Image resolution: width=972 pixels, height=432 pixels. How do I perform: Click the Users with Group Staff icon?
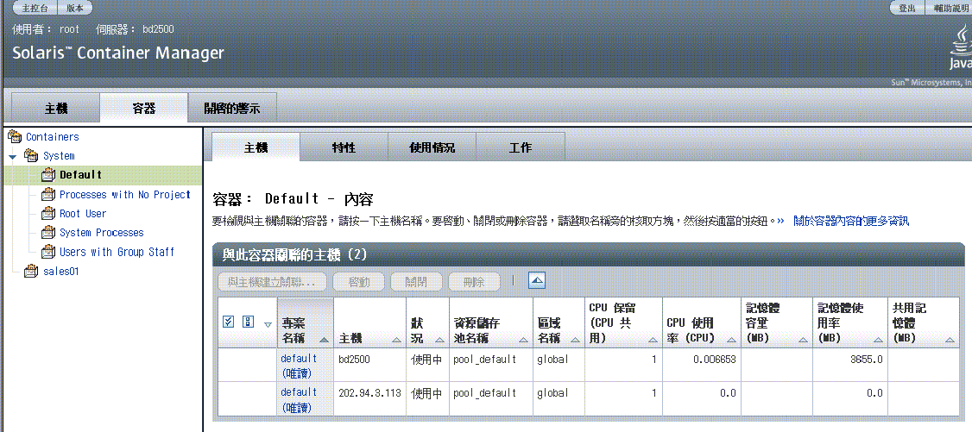[x=48, y=252]
